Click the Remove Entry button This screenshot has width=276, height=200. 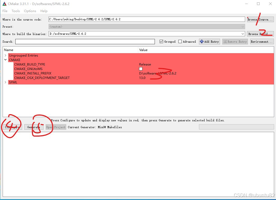(x=235, y=42)
